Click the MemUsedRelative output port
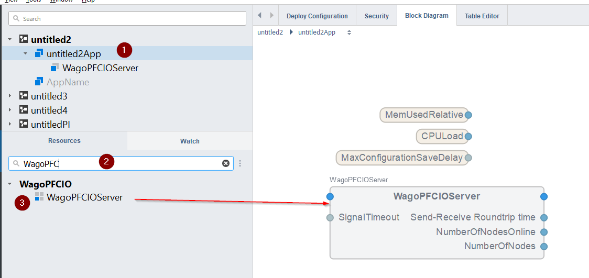The image size is (589, 278). 468,115
